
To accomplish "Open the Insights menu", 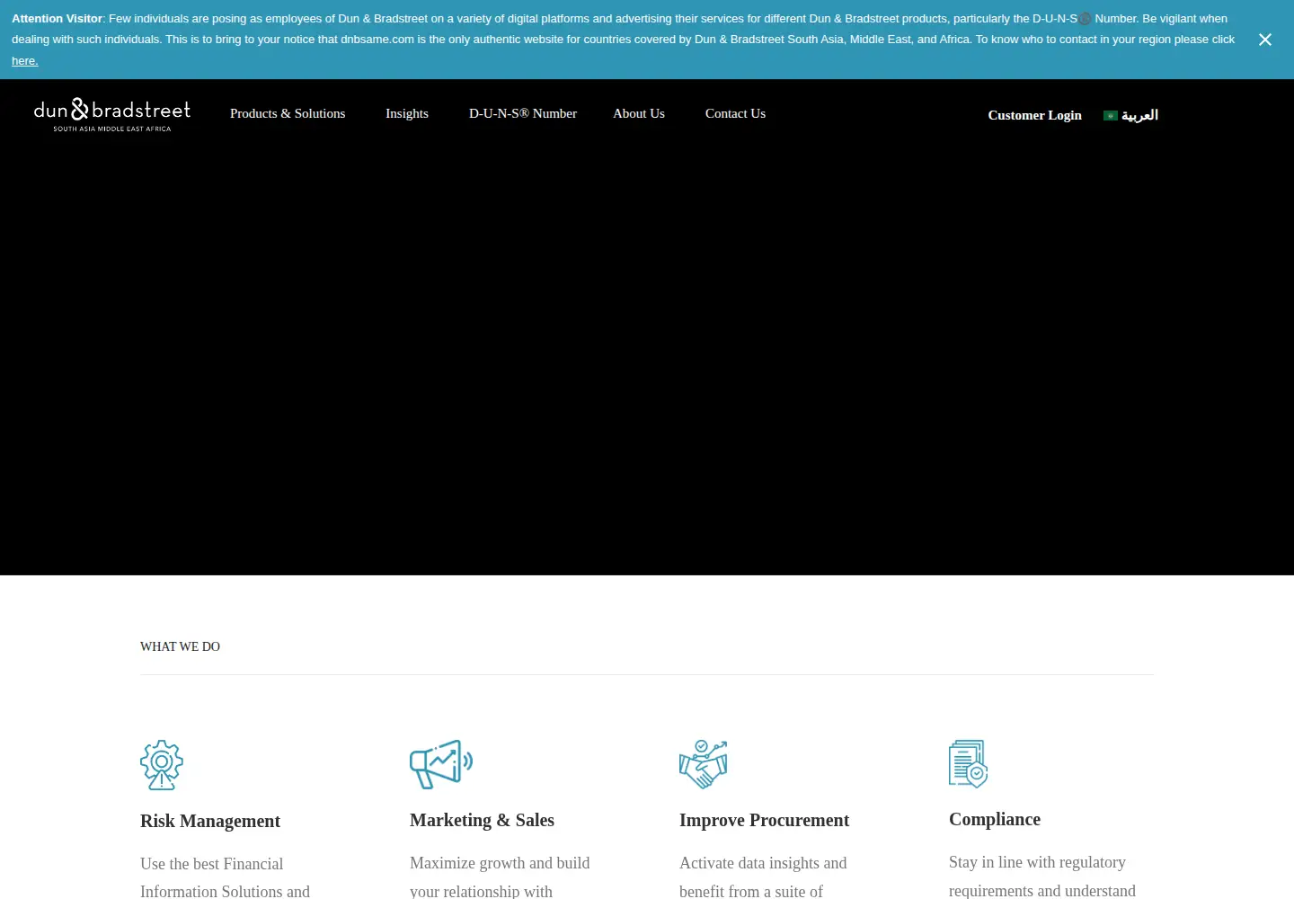I will click(407, 113).
